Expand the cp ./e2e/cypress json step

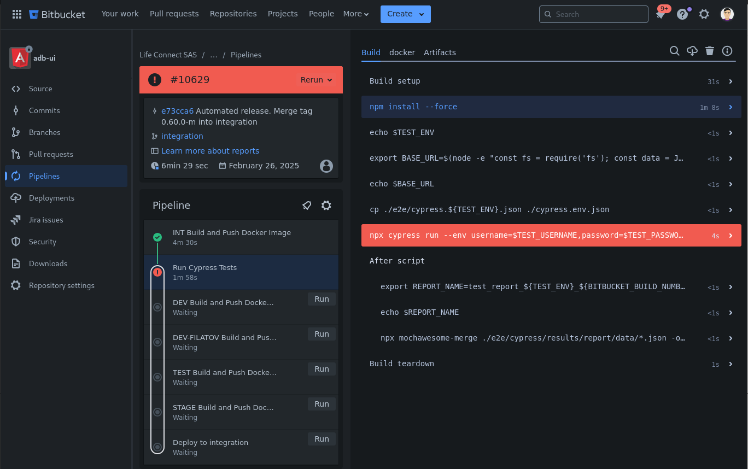pos(551,209)
